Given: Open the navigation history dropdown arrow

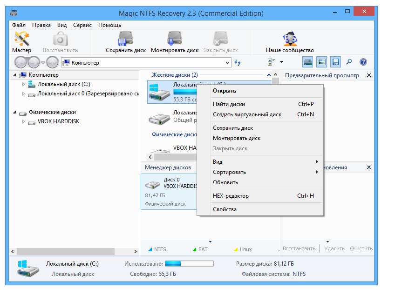Looking at the screenshot, I should [x=43, y=63].
